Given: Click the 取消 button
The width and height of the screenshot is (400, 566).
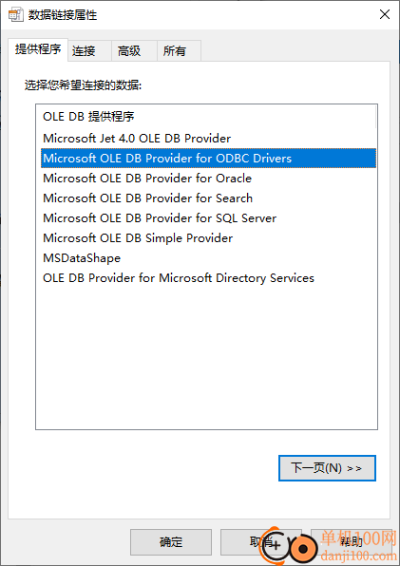Looking at the screenshot, I should 261,542.
